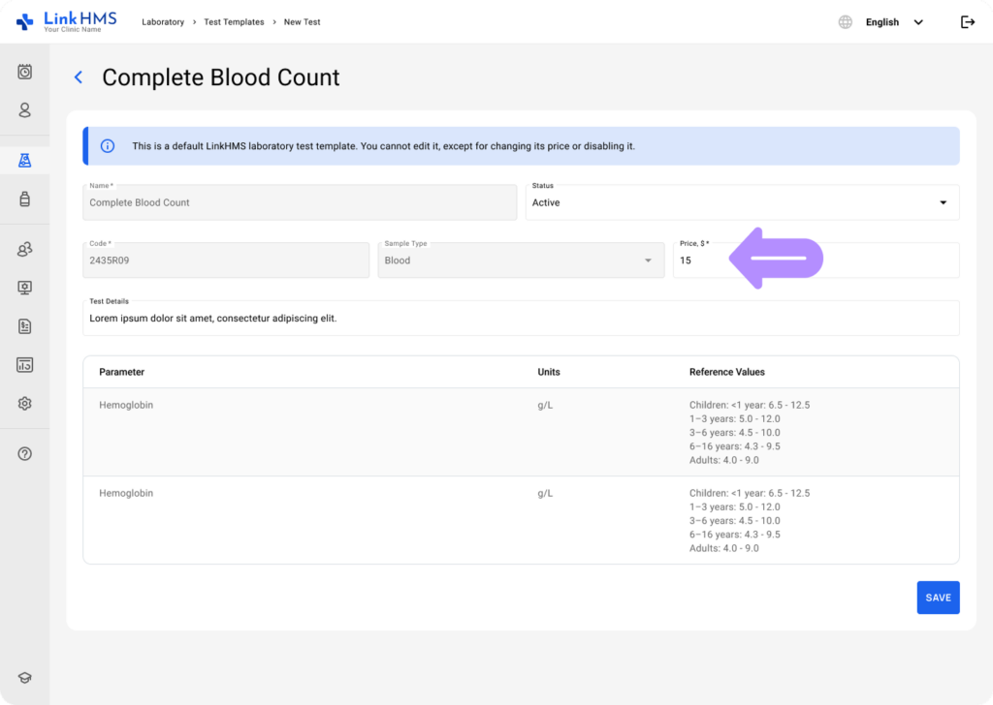Go back using the chevron near title

[x=78, y=77]
